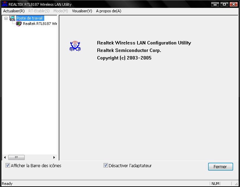Screen dimensions: 240x187
Task: Click the Realtek RTL8187 network adapter icon
Action: pos(19,24)
